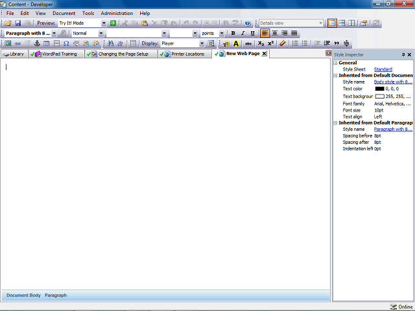Open the Paragraph style dropdown
Viewport: 415px width, 311px height.
click(x=54, y=33)
